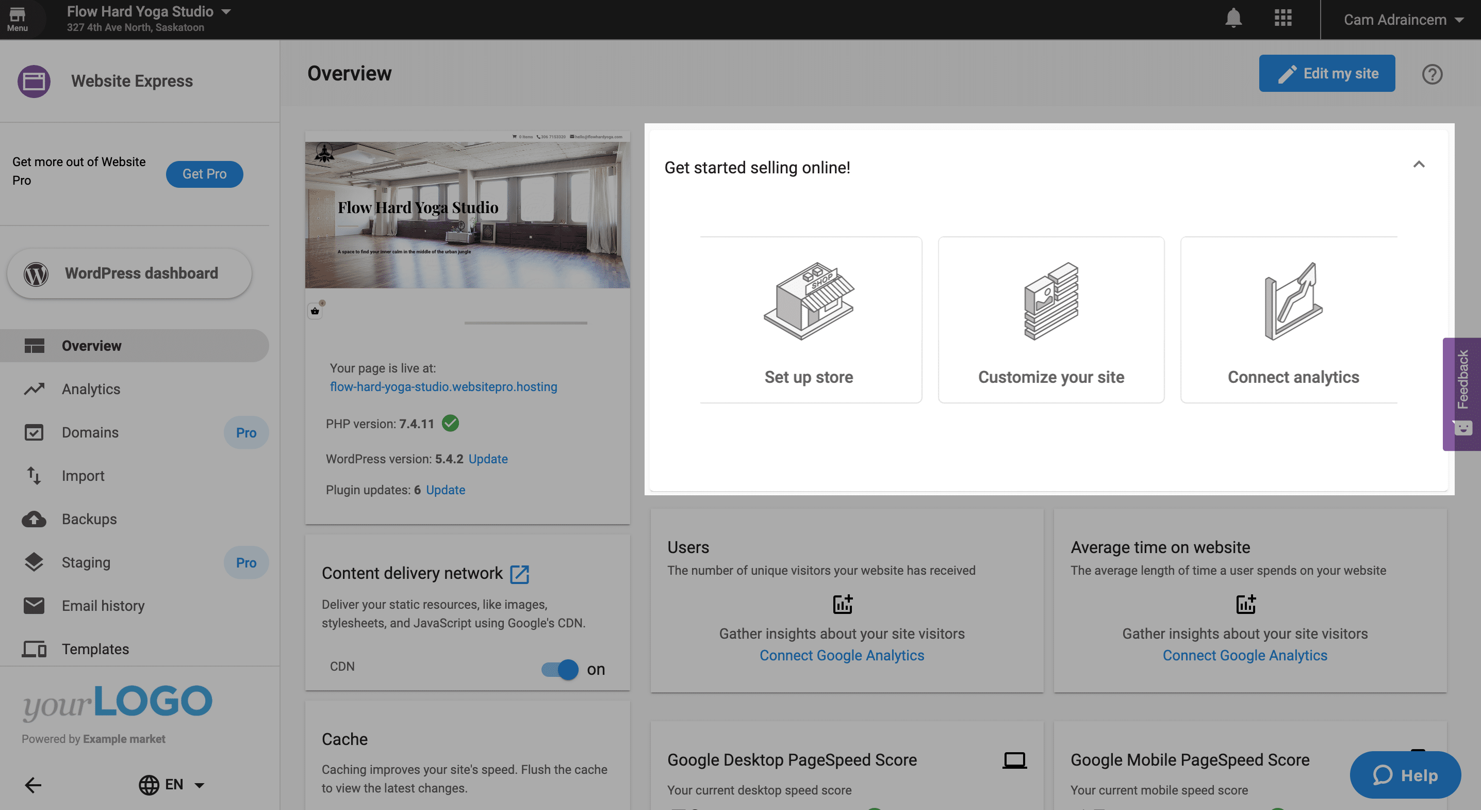Image resolution: width=1481 pixels, height=810 pixels.
Task: Click the Edit my site button
Action: (1327, 73)
